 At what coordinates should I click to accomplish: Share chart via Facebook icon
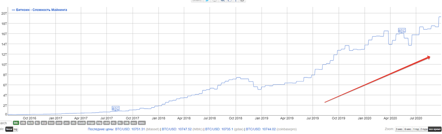tap(236, 1)
